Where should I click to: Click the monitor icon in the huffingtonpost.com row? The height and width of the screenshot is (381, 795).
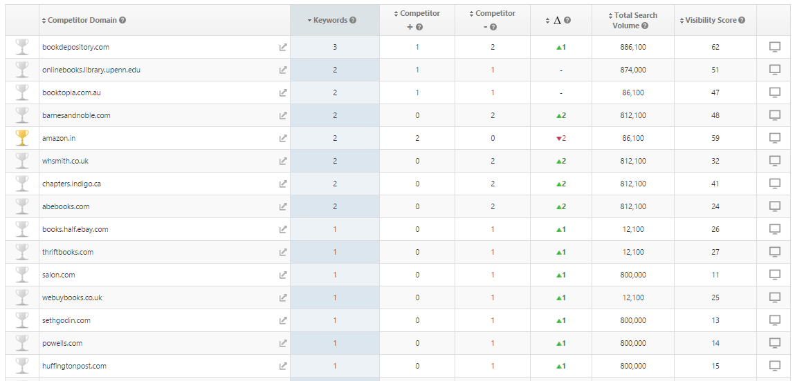point(775,366)
